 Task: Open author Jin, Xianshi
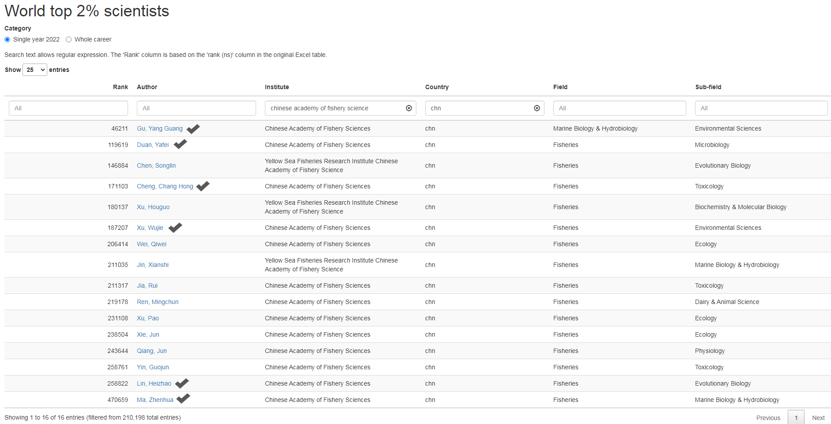(153, 265)
